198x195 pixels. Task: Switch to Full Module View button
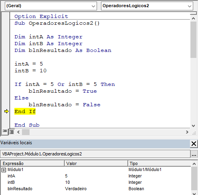(x=12, y=132)
